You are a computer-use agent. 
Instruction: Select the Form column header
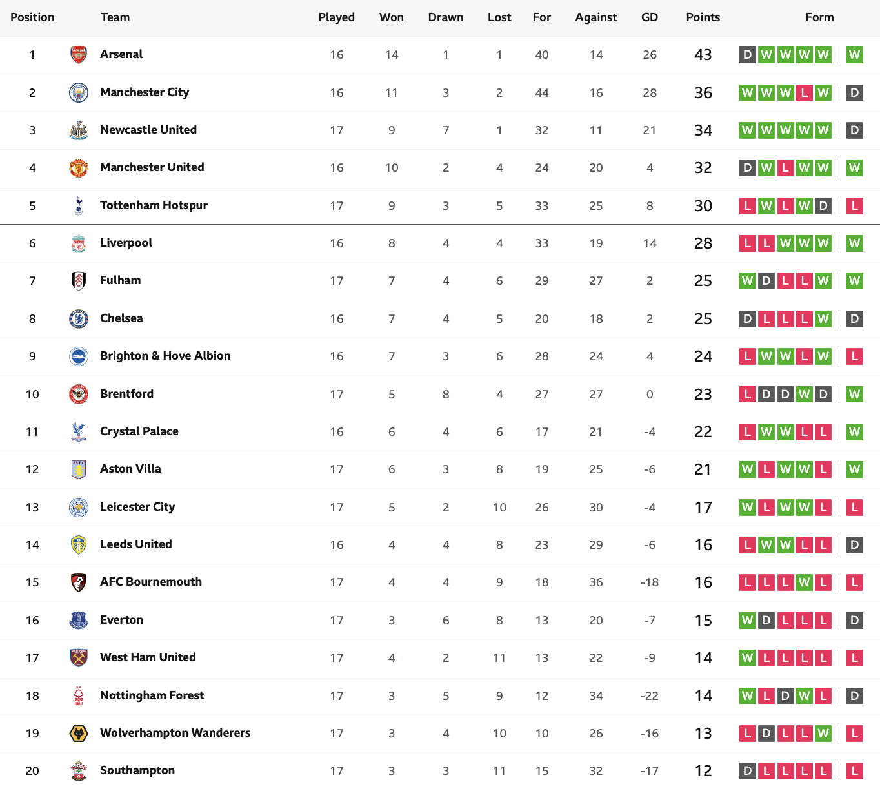[x=819, y=17]
